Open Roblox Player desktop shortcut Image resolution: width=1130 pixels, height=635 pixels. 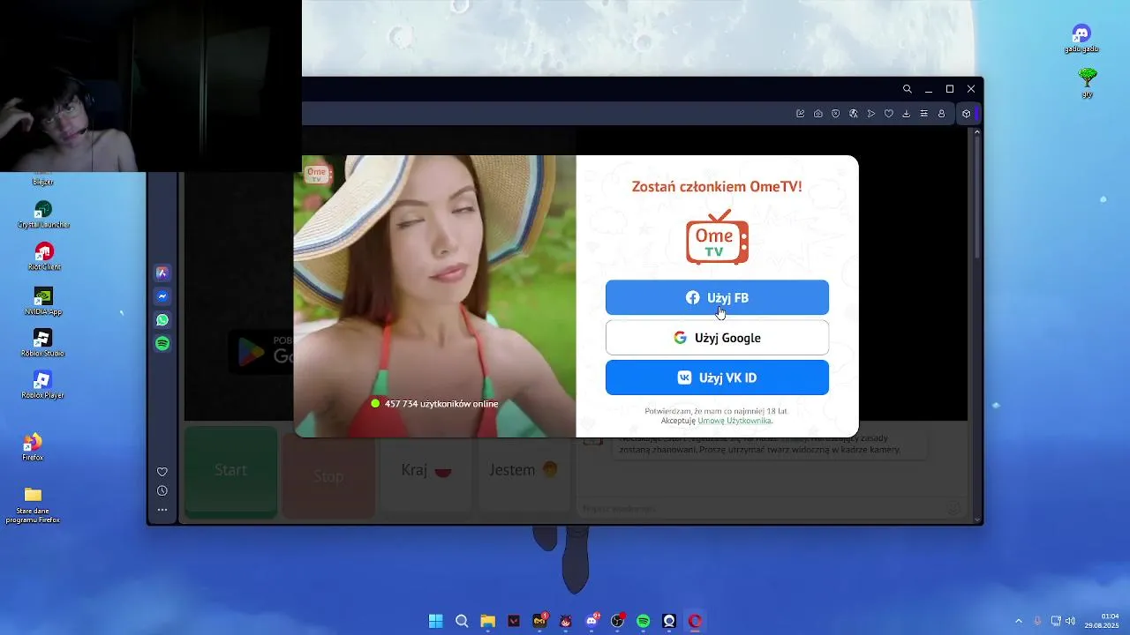point(43,385)
